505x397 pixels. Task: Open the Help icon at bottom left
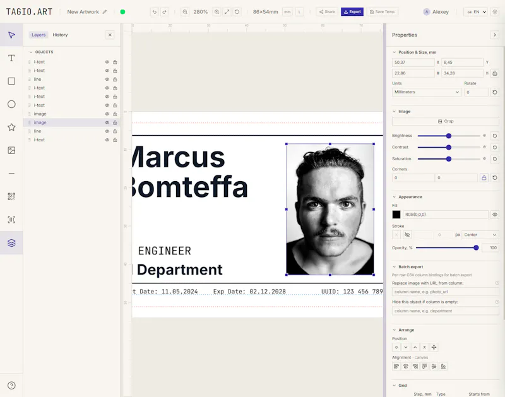point(11,386)
